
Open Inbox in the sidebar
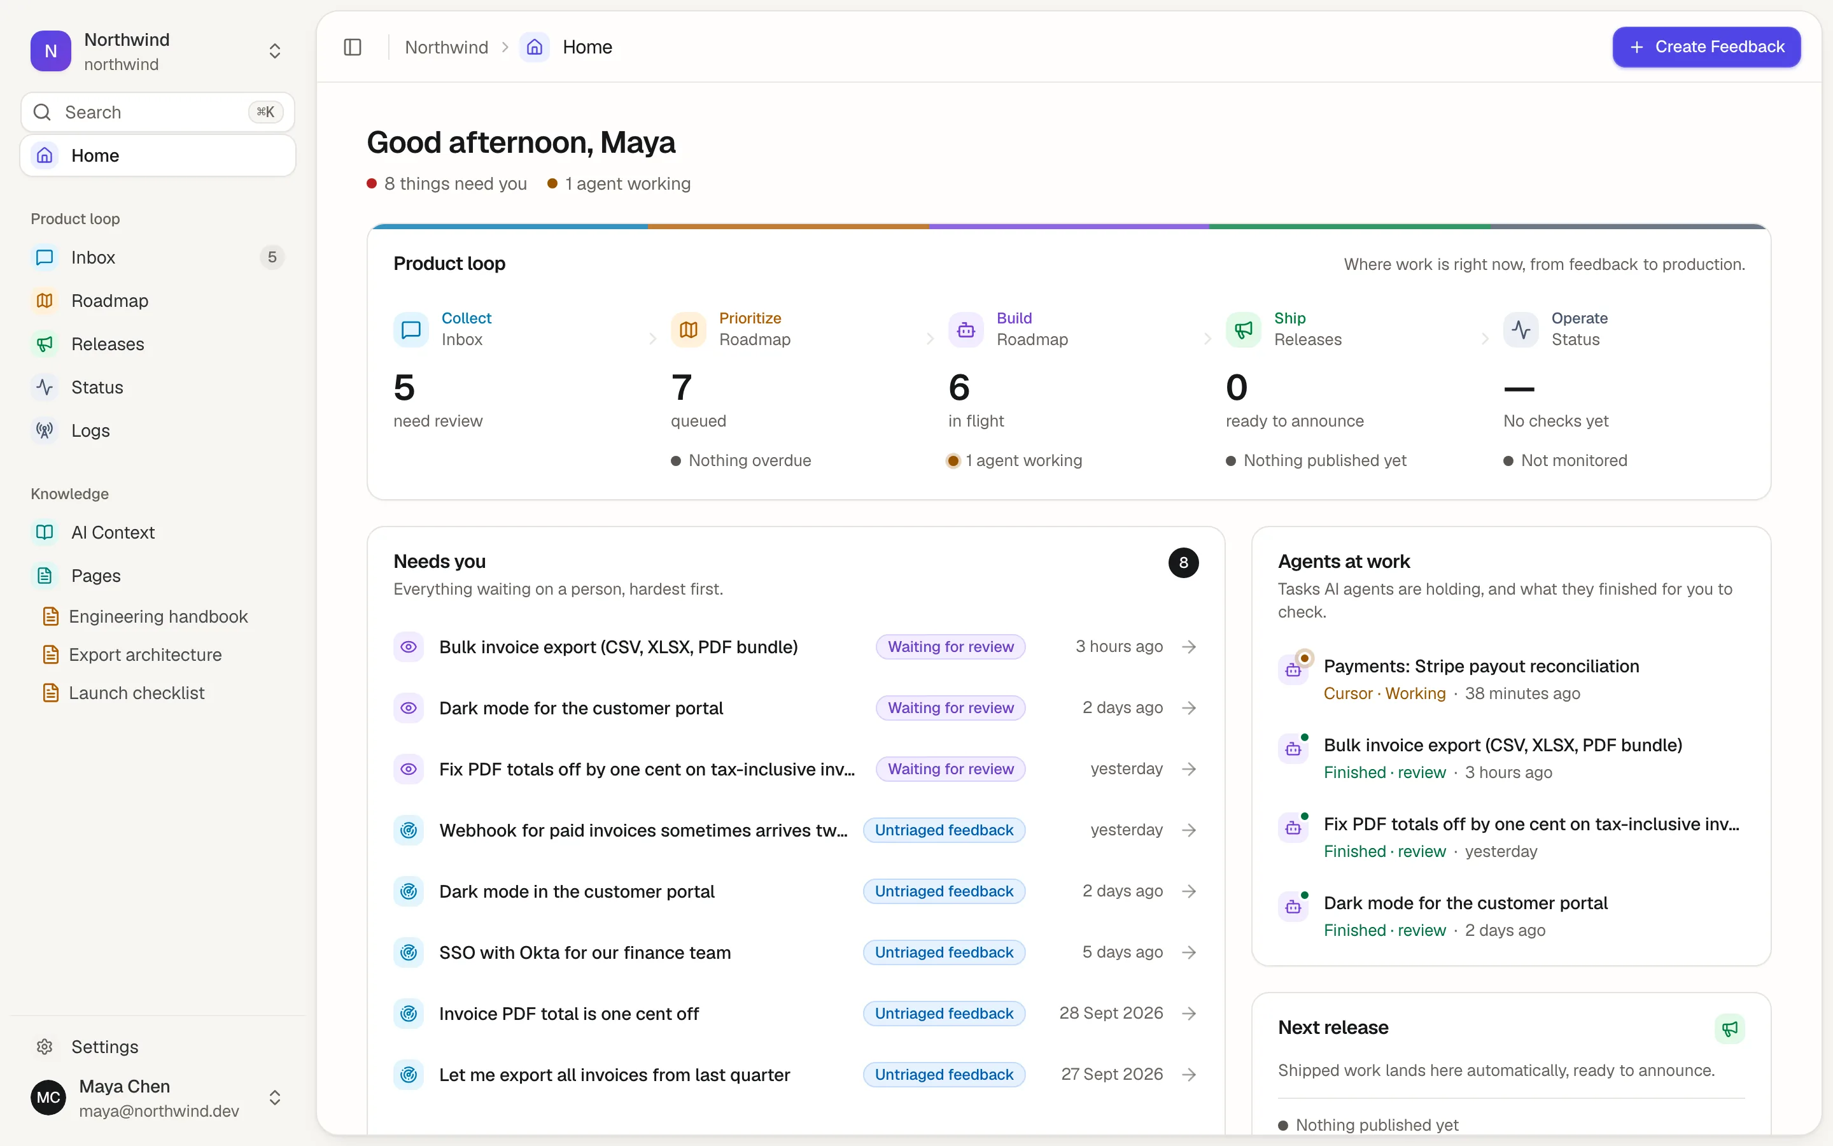(x=158, y=258)
